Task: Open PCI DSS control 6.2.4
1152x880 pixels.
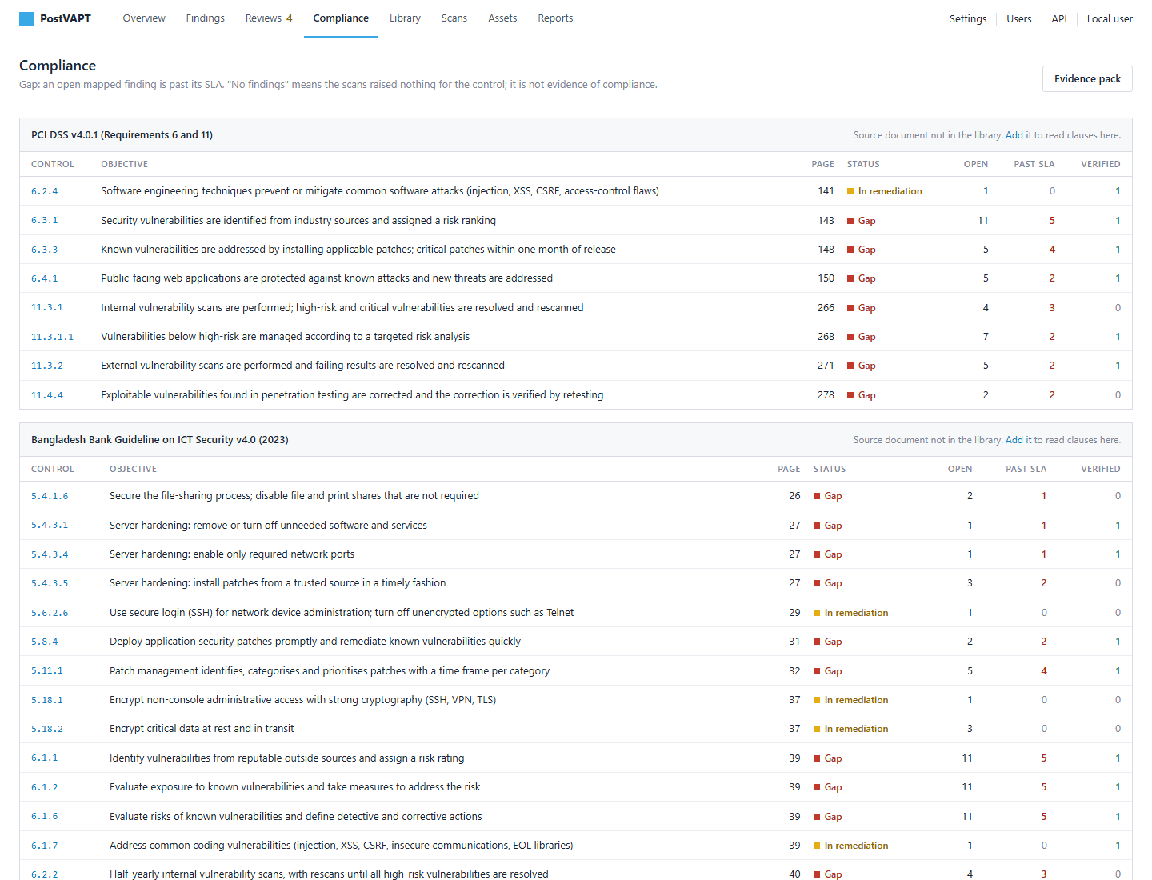Action: tap(45, 191)
